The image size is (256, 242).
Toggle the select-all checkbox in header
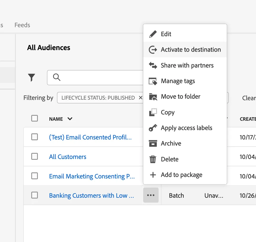pos(35,118)
